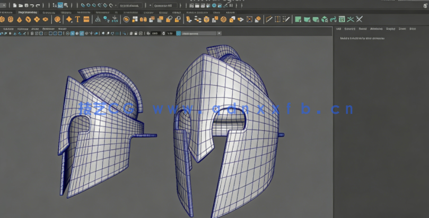
Task: Open the Channel Box Attributes menu
Action: click(376, 29)
